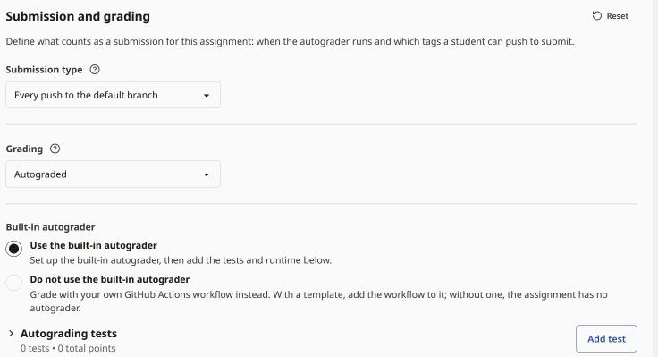
Task: Click the Submission type field label
Action: click(44, 70)
